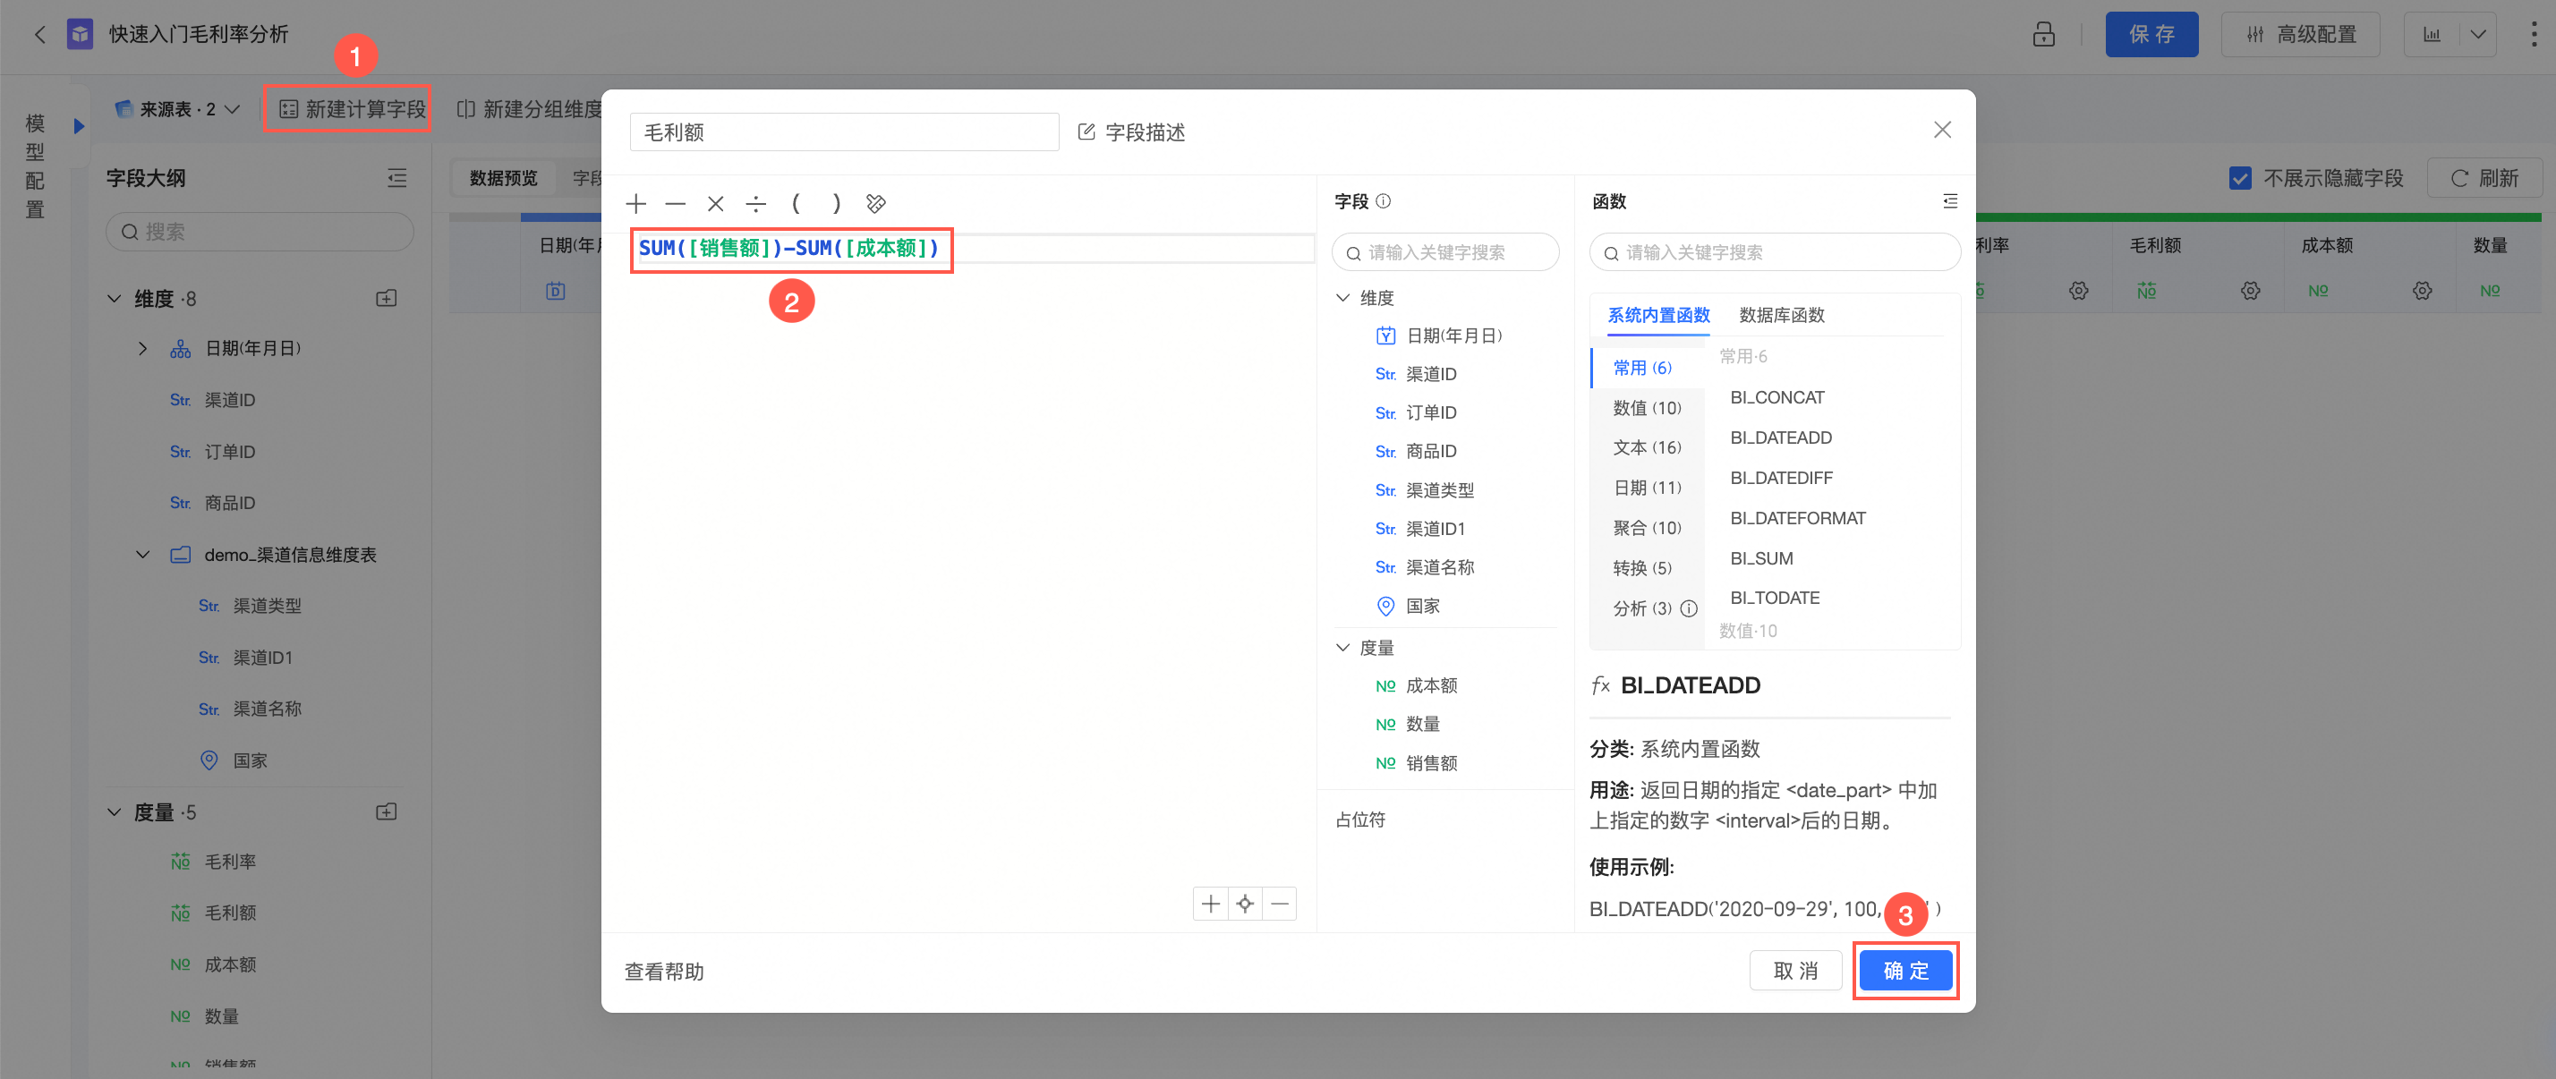The image size is (2556, 1079).
Task: Click the 确定 confirm button
Action: 1905,970
